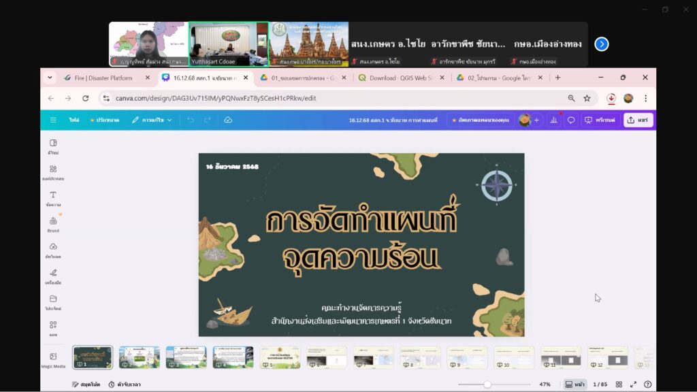This screenshot has height=392, width=697.
Task: Show more meeting participants with arrow
Action: (x=601, y=44)
